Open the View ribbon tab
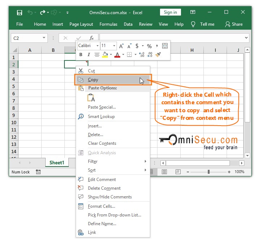261x244 pixels. (163, 24)
